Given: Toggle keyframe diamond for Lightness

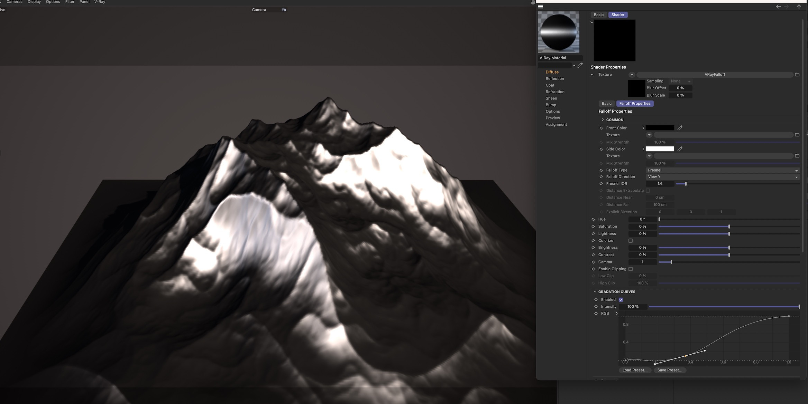Looking at the screenshot, I should point(593,234).
